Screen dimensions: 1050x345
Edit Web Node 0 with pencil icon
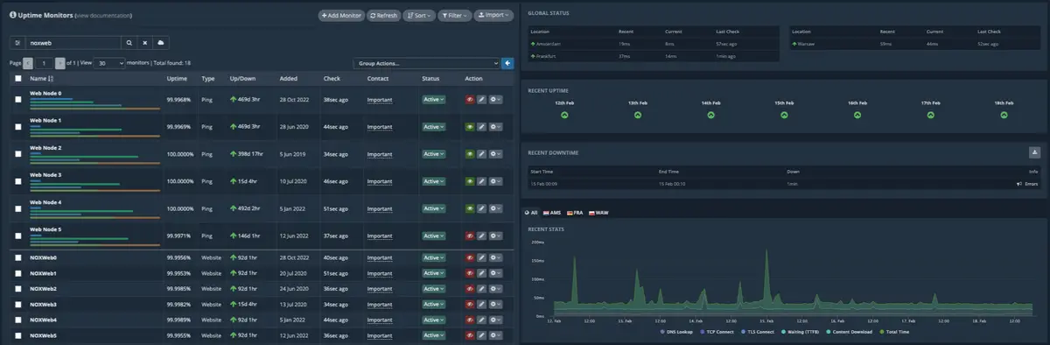click(x=481, y=100)
